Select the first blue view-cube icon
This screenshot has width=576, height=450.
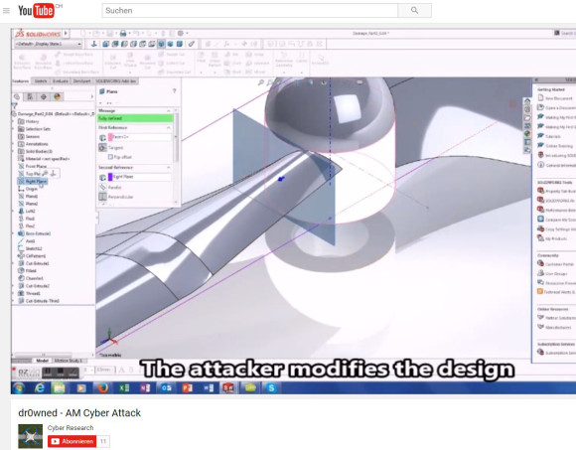106,44
